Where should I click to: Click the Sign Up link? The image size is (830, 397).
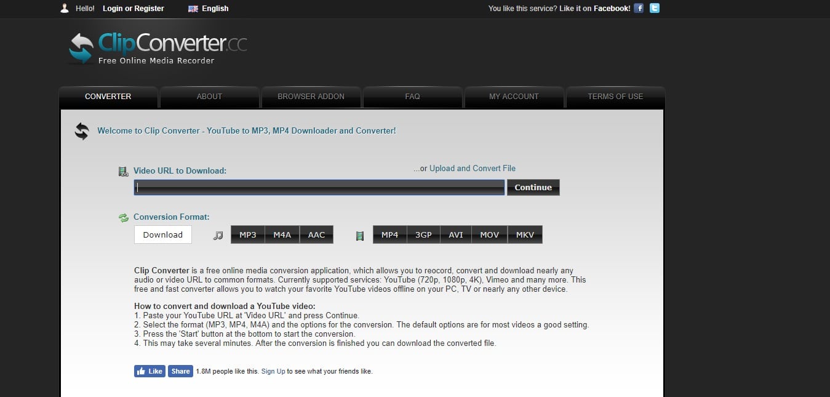273,371
